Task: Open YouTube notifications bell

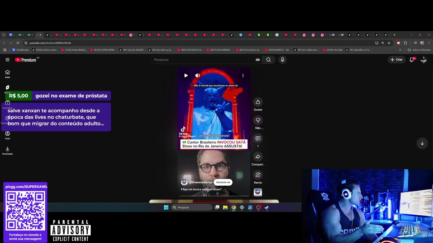Action: pyautogui.click(x=412, y=60)
